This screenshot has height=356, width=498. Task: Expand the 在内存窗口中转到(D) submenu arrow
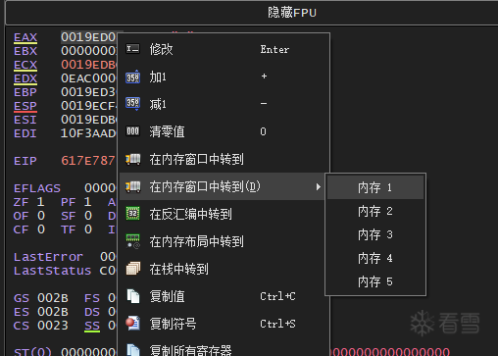pyautogui.click(x=319, y=186)
